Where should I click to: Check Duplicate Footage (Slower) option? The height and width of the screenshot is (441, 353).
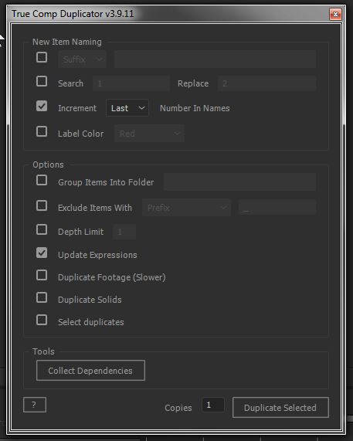(42, 275)
